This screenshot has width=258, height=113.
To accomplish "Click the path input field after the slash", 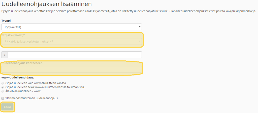I will tap(75, 55).
